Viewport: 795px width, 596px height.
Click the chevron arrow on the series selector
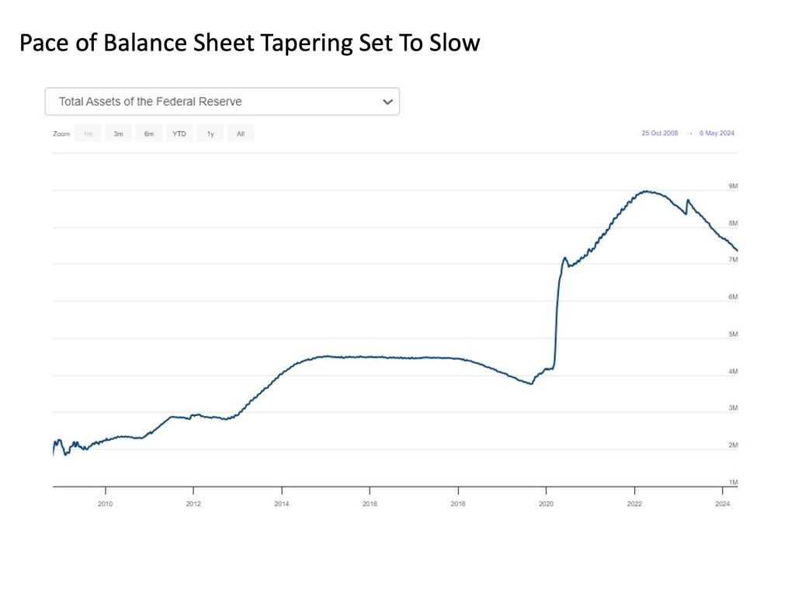point(388,102)
